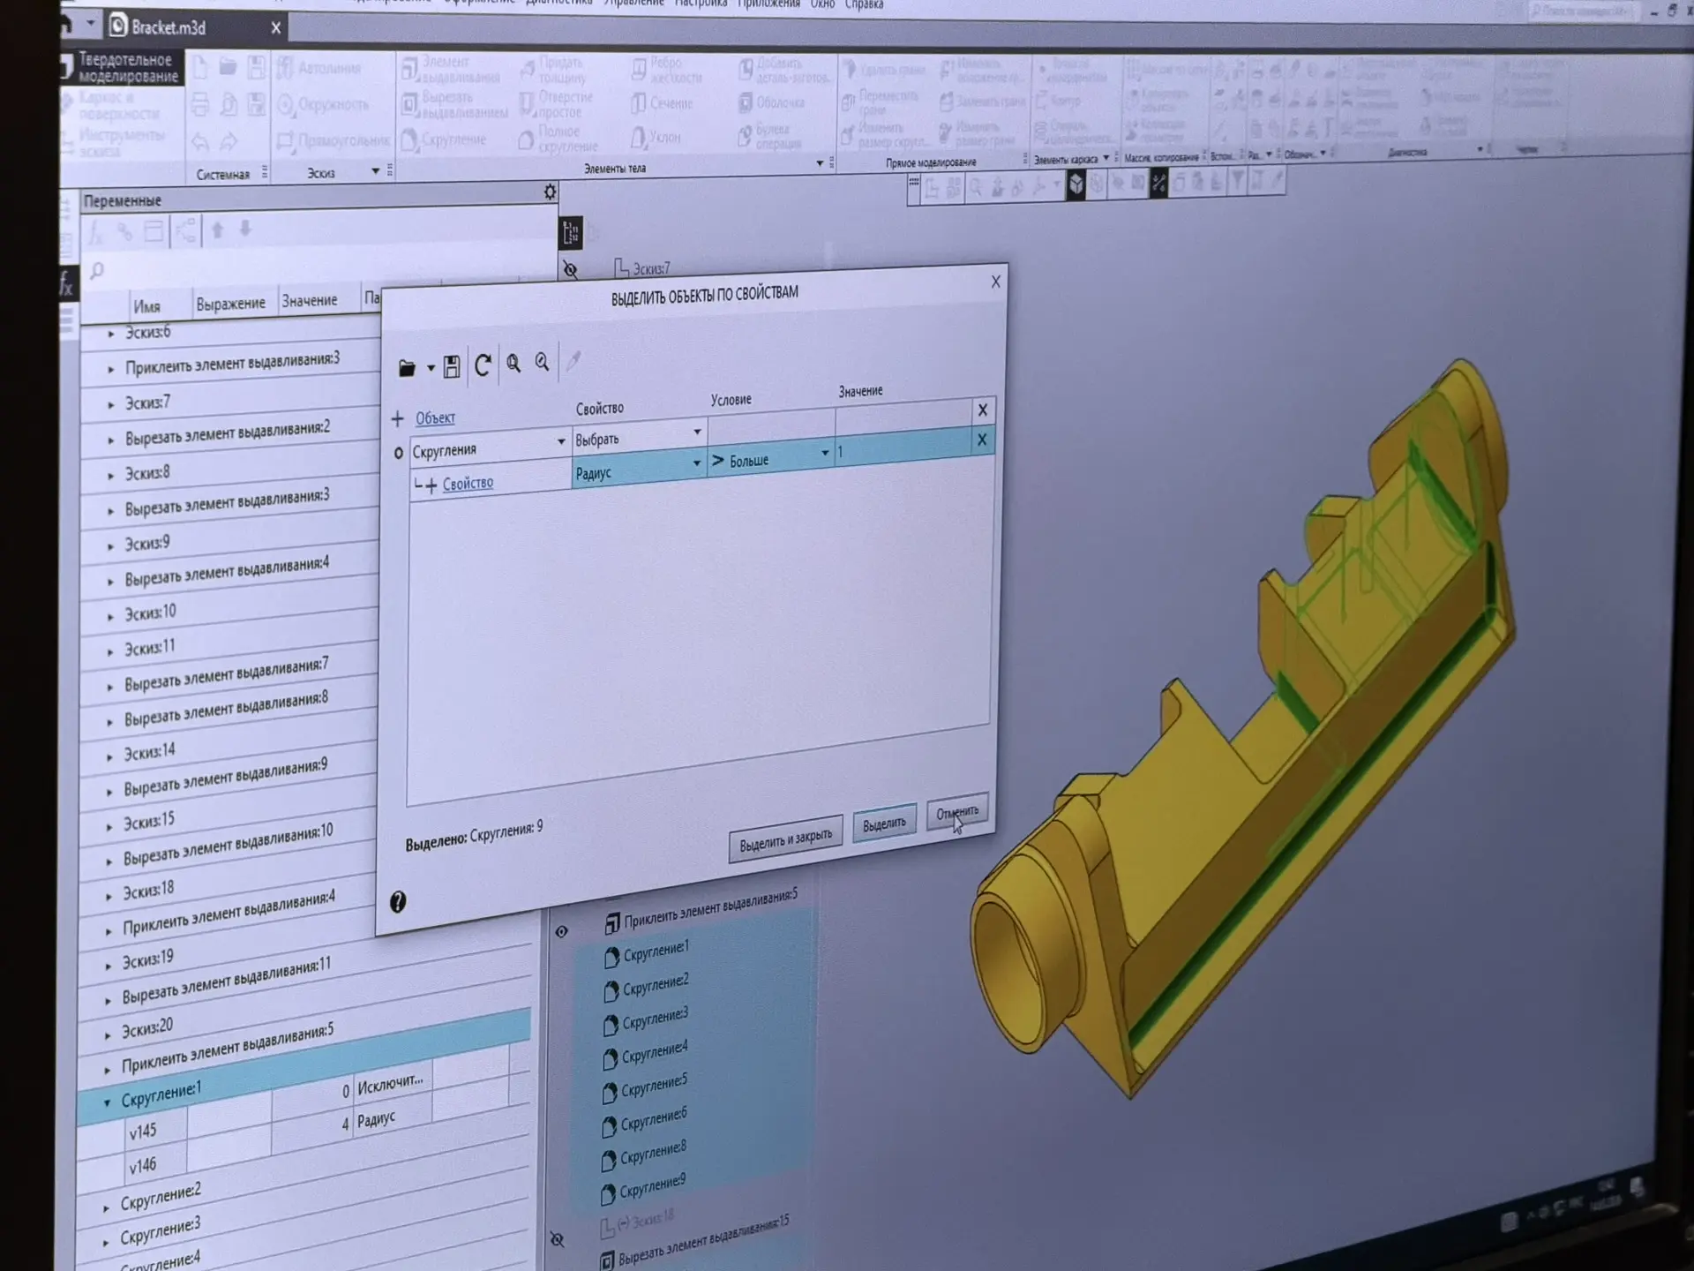Viewport: 1694px width, 1271px height.
Task: Click the refresh arrow icon in the dialog toolbar
Action: 483,365
